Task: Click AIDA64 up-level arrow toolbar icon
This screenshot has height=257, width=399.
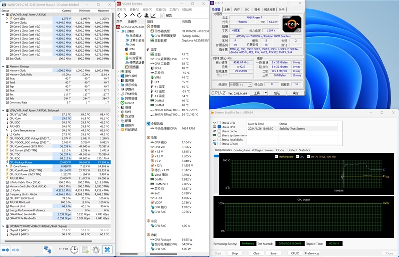Action: 132,16
